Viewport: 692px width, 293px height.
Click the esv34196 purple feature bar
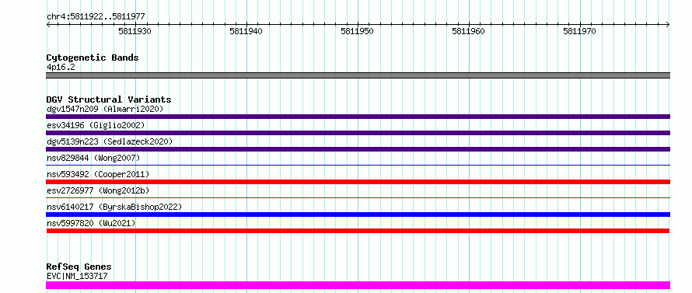pyautogui.click(x=358, y=133)
